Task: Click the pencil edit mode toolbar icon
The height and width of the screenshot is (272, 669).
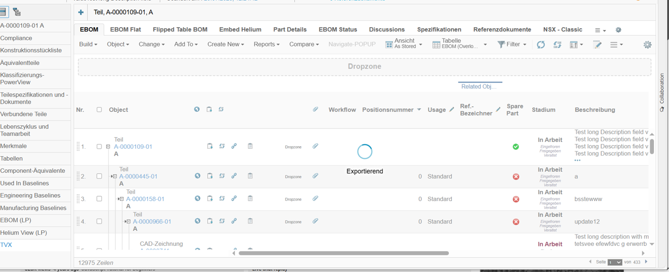Action: tap(597, 45)
